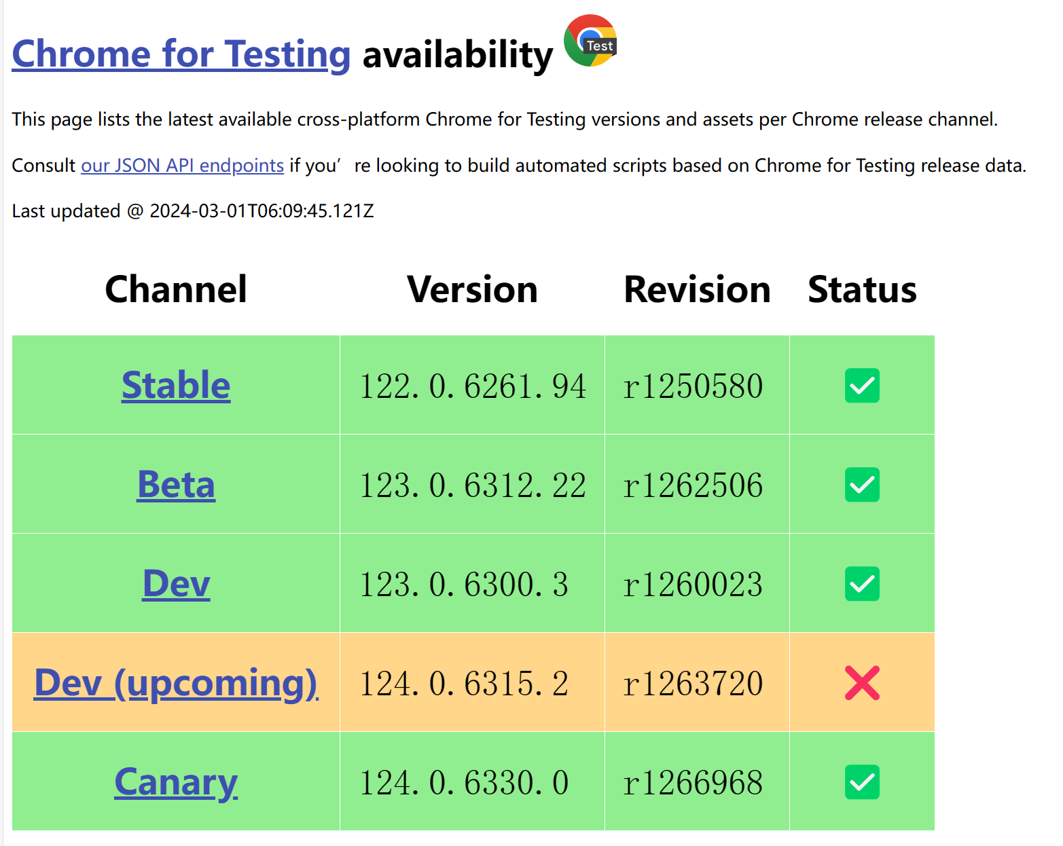Click the green checkmark in Canary row
Image resolution: width=1063 pixels, height=846 pixels.
pos(862,782)
